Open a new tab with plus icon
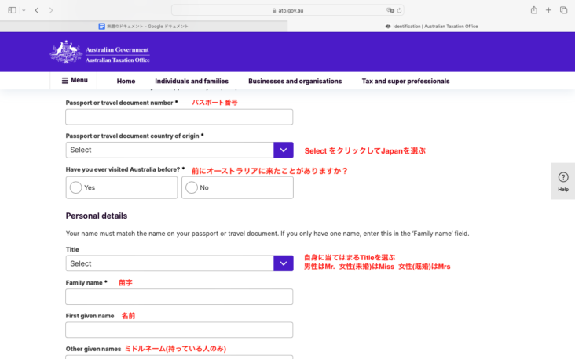The image size is (575, 359). pos(548,10)
